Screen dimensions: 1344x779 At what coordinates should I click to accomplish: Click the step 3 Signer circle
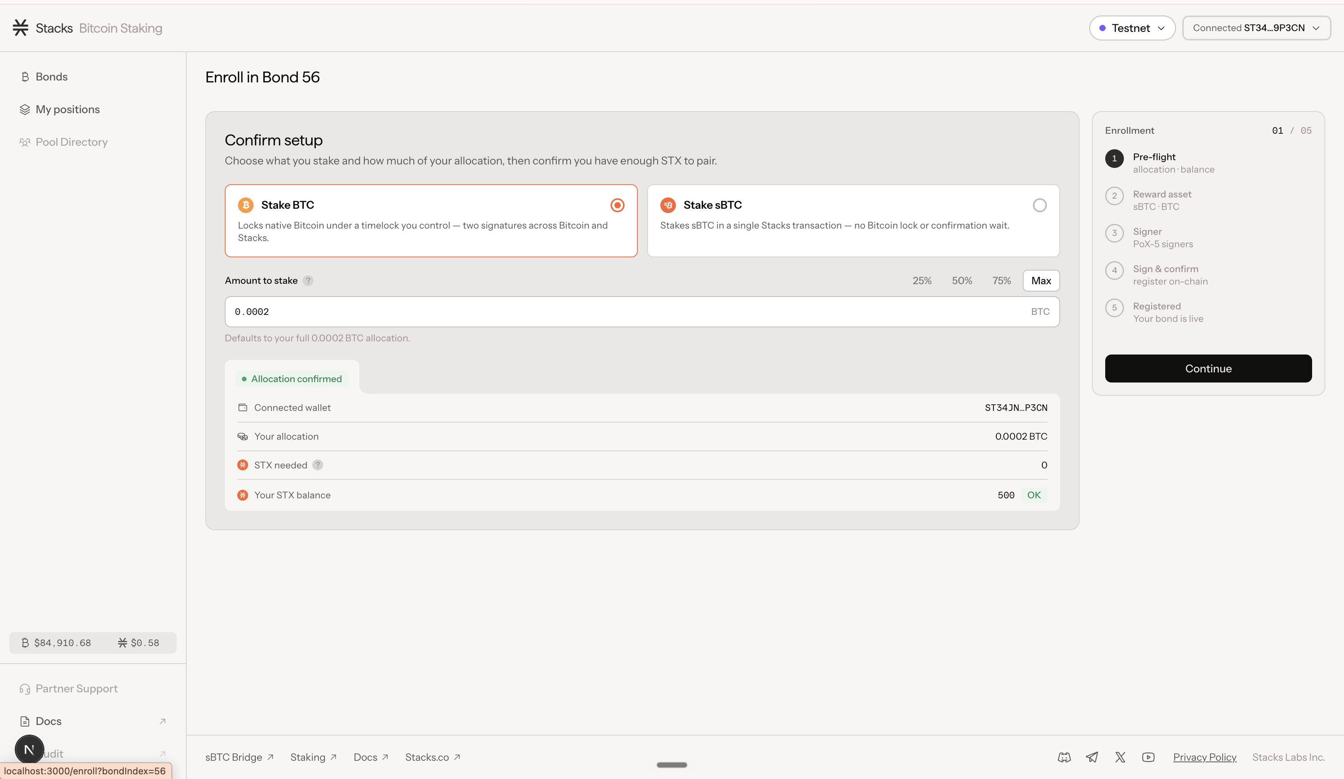1114,233
